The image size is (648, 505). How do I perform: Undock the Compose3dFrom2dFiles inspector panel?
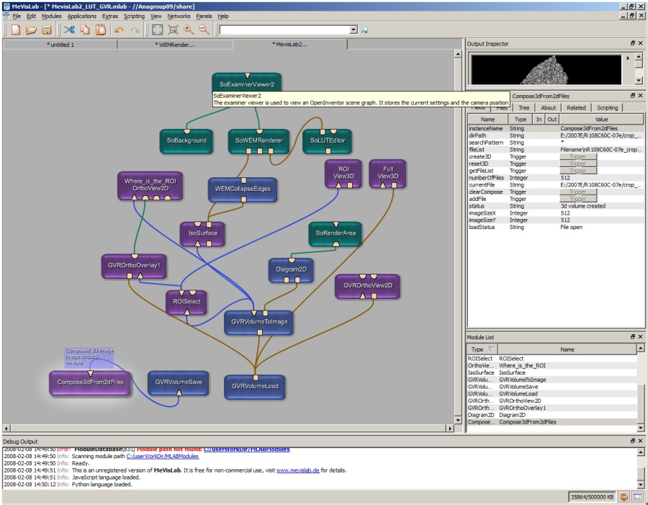[x=633, y=96]
